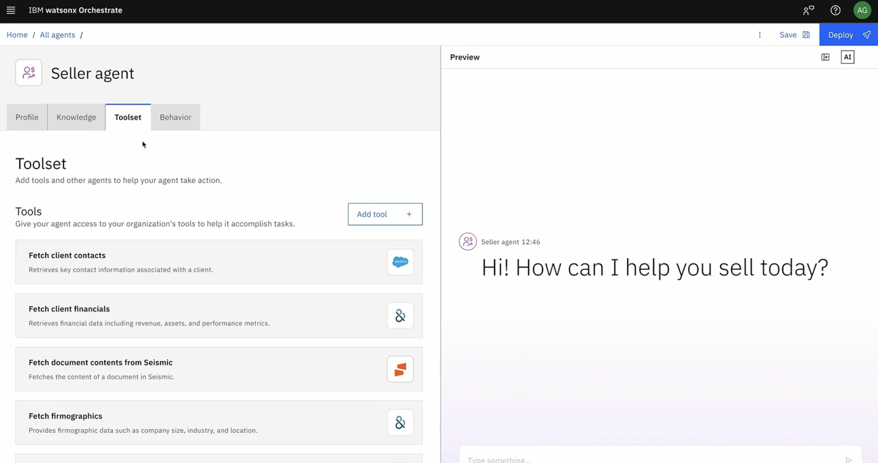
Task: Go to All agents breadcrumb link
Action: (58, 35)
